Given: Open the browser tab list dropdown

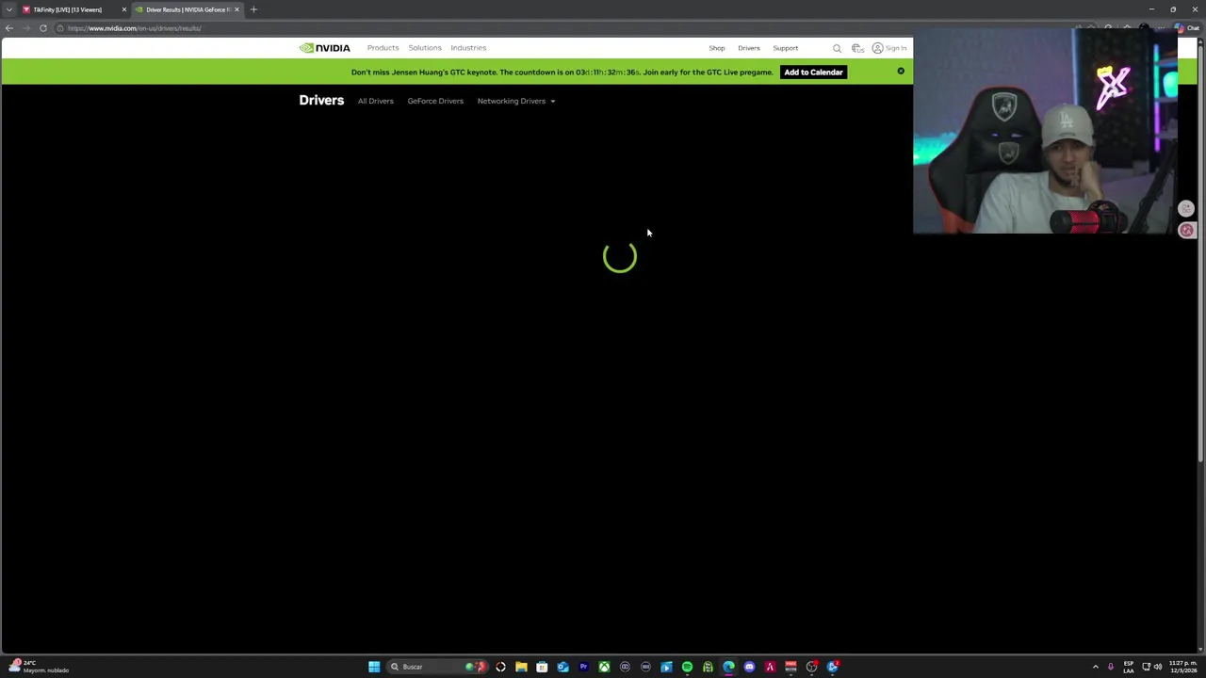Looking at the screenshot, I should click(8, 9).
